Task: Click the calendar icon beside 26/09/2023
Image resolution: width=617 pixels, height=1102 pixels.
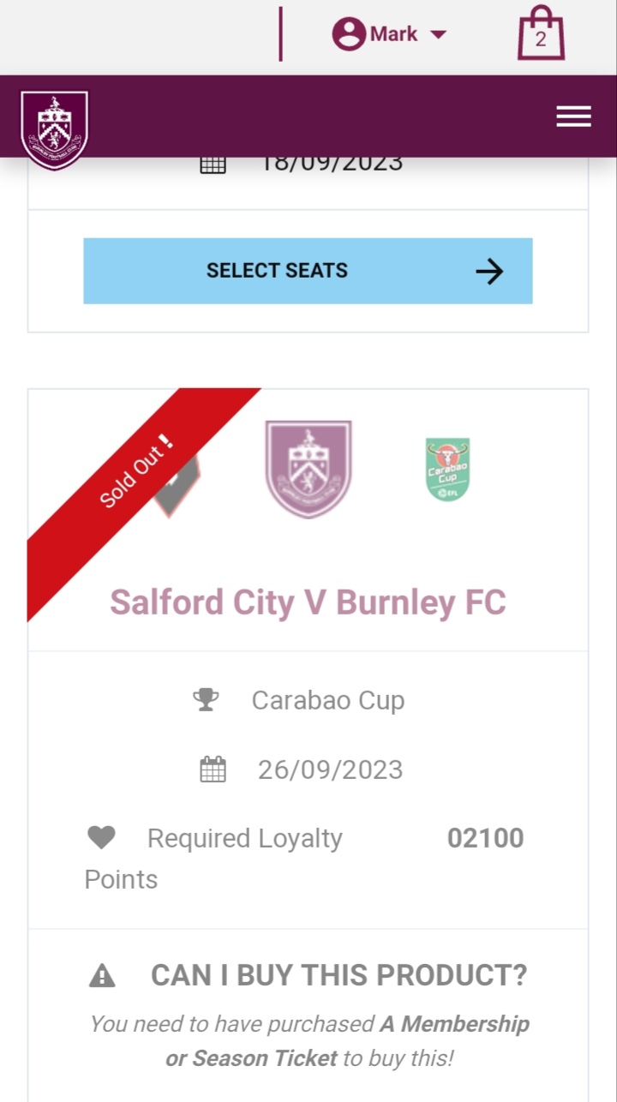Action: [213, 770]
